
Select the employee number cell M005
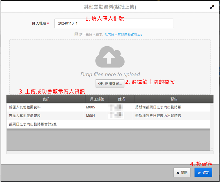90,107
